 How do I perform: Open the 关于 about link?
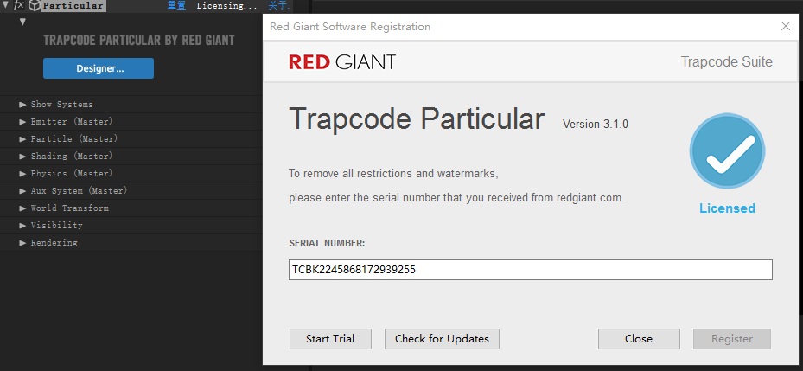279,6
